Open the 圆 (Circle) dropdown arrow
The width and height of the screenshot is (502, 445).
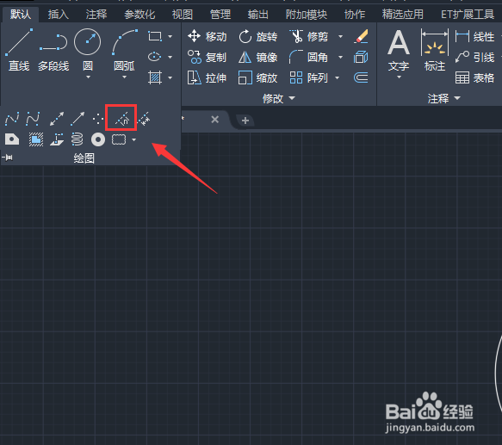click(x=88, y=77)
